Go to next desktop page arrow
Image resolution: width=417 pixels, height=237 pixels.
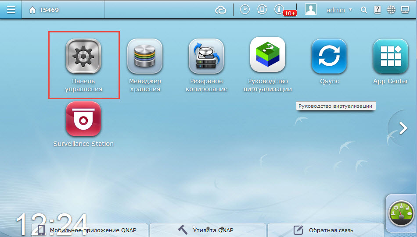[403, 128]
